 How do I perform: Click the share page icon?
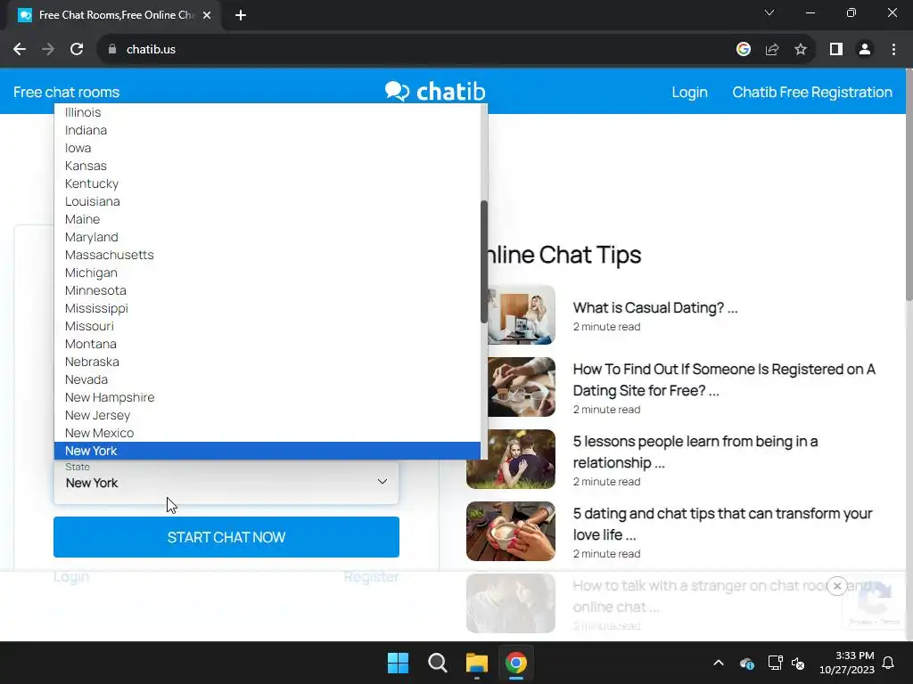tap(772, 50)
